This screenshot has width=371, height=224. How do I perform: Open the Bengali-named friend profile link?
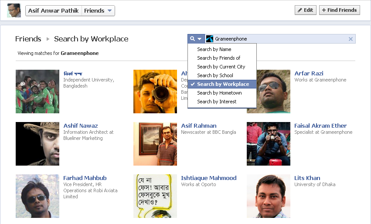tap(73, 74)
